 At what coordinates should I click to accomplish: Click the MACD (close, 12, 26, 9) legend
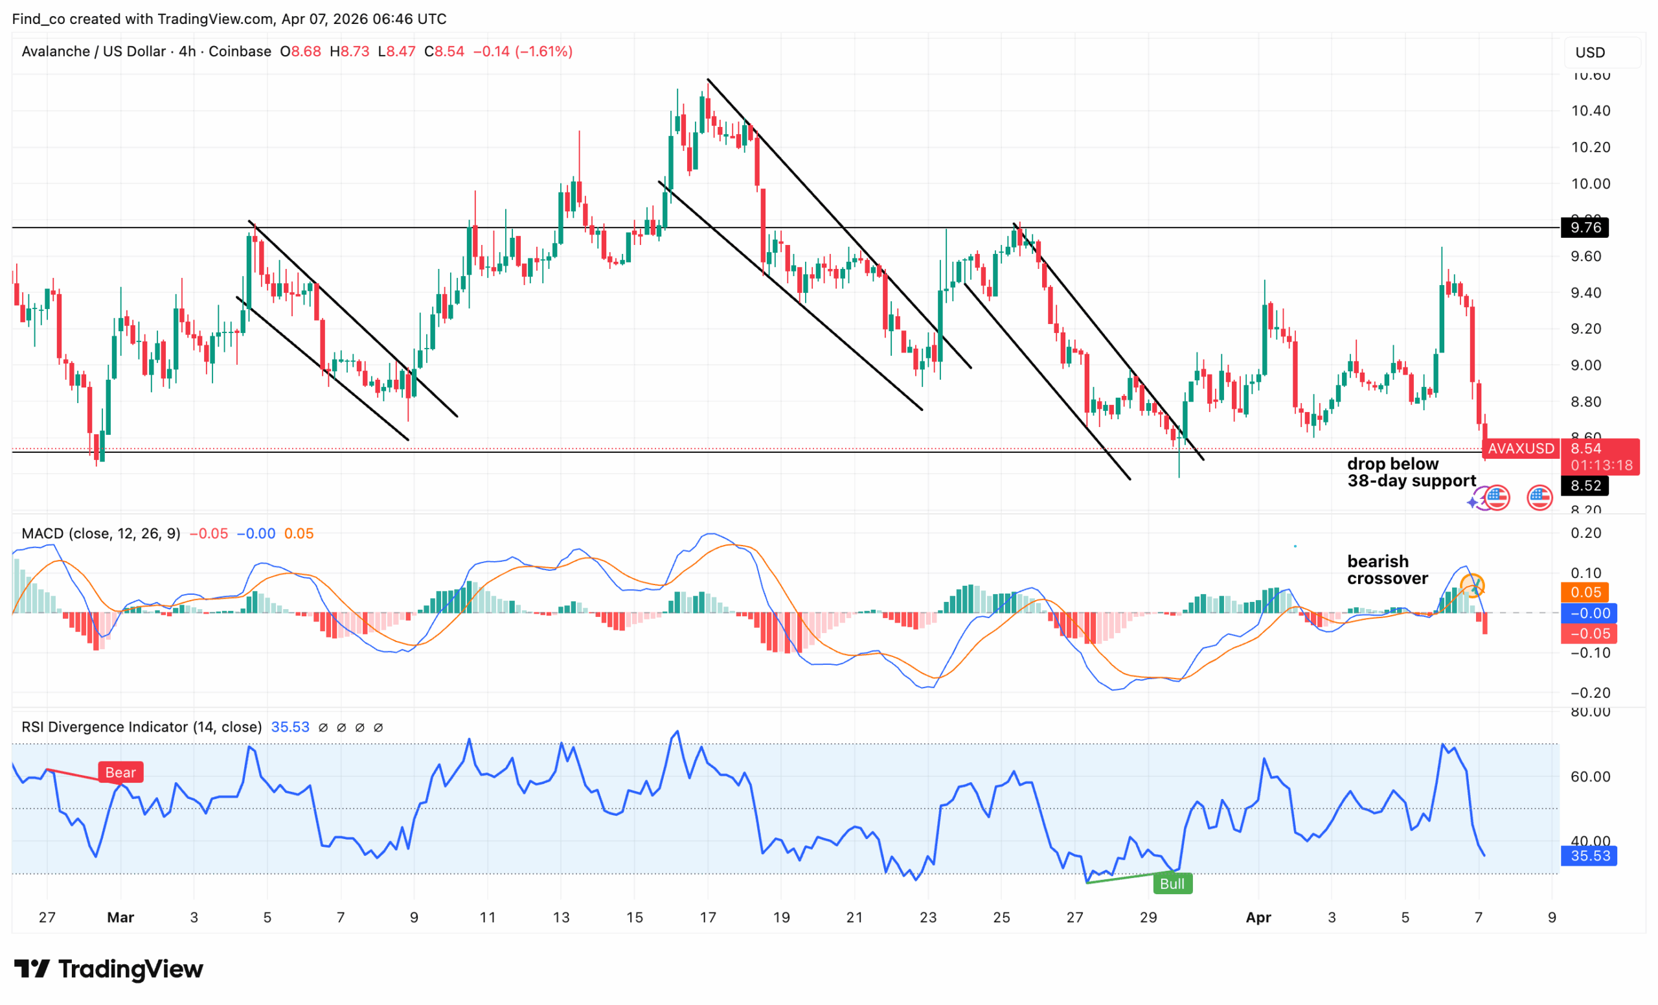101,534
